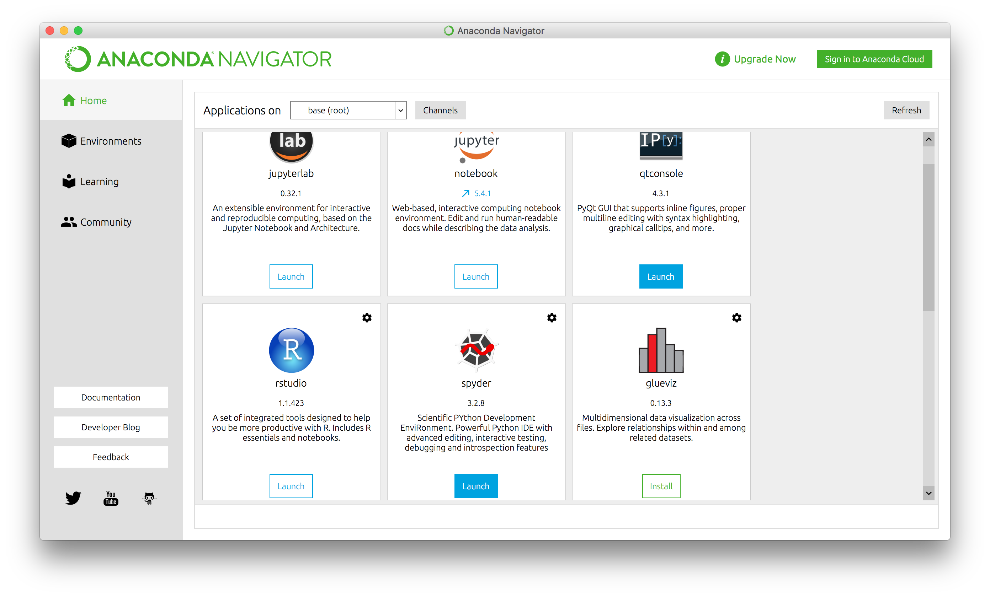Click the Channels button

click(440, 110)
